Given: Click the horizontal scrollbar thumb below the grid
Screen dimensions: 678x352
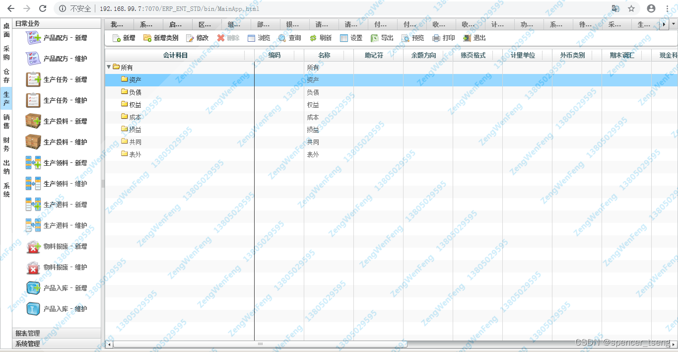Looking at the screenshot, I should tap(260, 344).
